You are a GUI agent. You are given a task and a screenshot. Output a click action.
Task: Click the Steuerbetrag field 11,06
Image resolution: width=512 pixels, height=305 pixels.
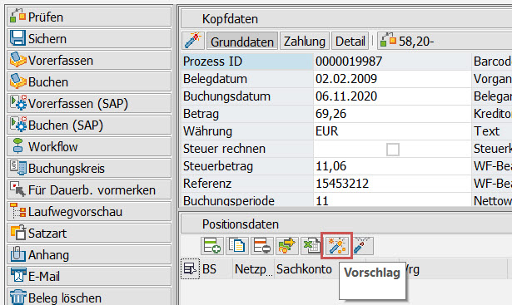click(392, 166)
